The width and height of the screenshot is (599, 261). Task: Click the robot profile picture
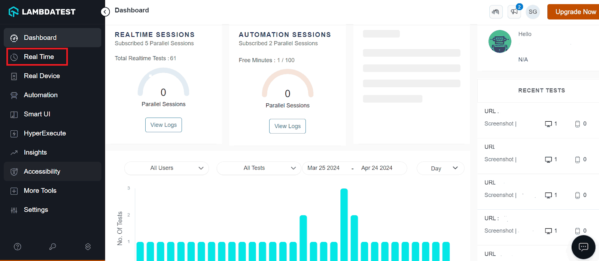click(500, 41)
